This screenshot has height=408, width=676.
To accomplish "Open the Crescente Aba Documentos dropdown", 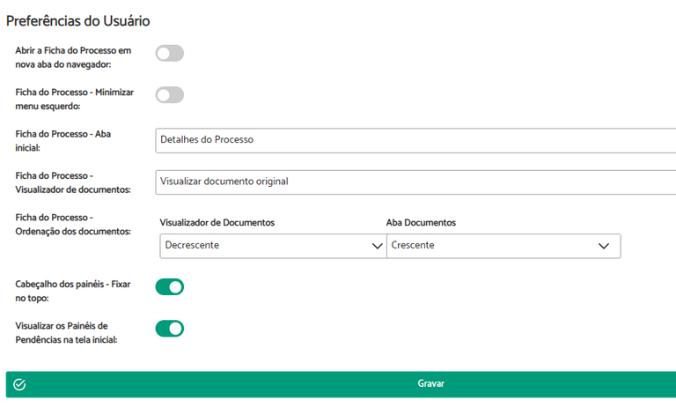I will click(503, 246).
